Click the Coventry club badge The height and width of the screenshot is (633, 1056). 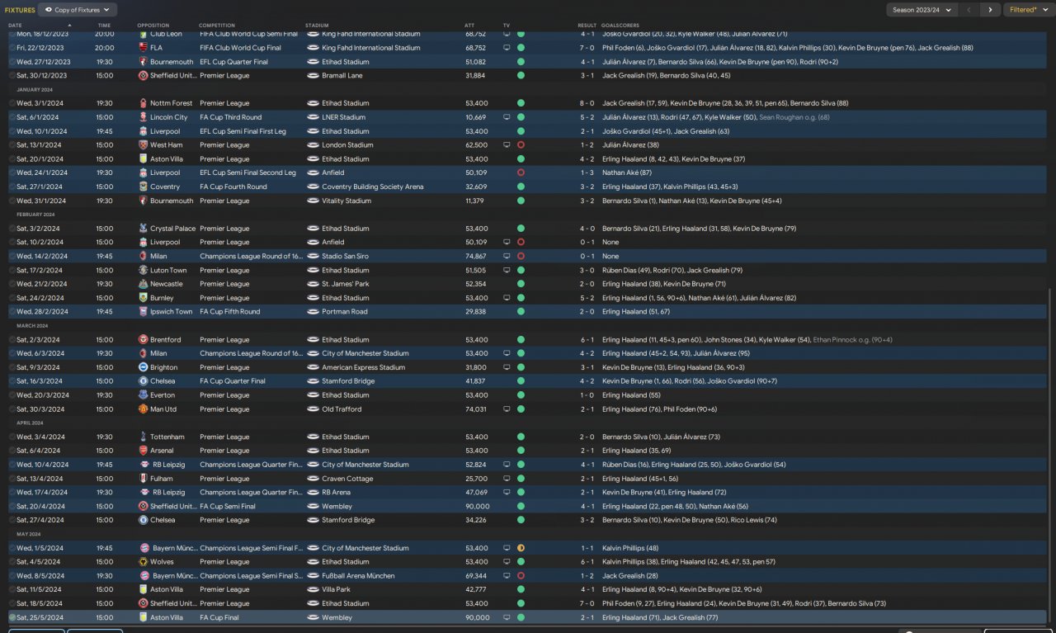[144, 187]
